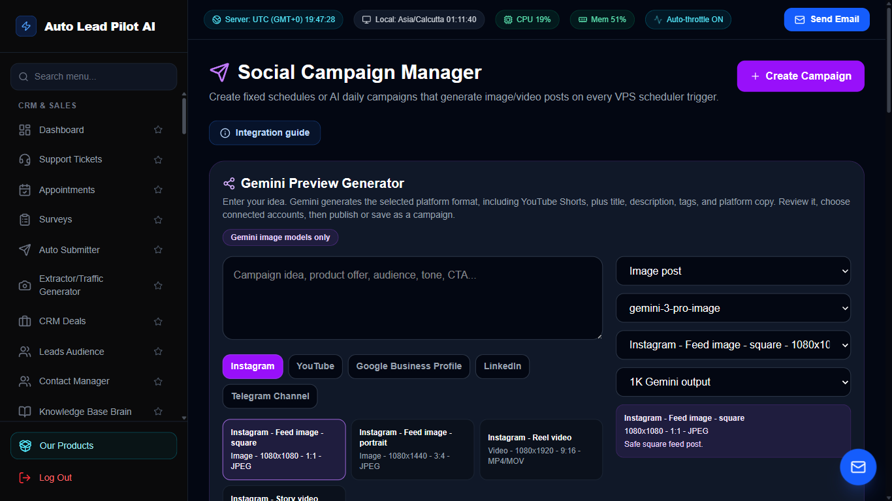This screenshot has width=892, height=501.
Task: Click the Dashboard grid icon in sidebar
Action: coord(25,130)
